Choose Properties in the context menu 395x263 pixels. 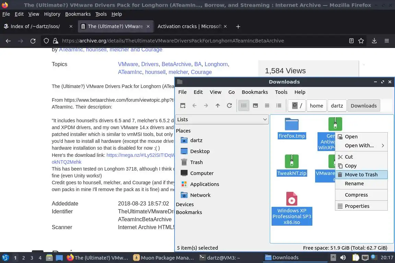361,206
